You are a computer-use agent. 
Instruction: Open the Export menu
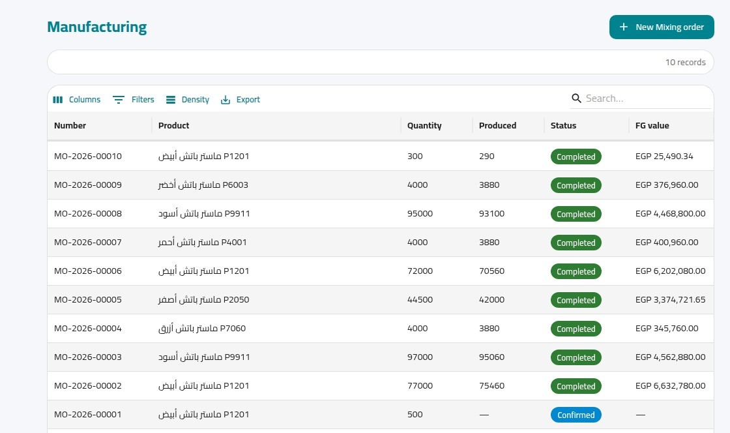point(241,100)
